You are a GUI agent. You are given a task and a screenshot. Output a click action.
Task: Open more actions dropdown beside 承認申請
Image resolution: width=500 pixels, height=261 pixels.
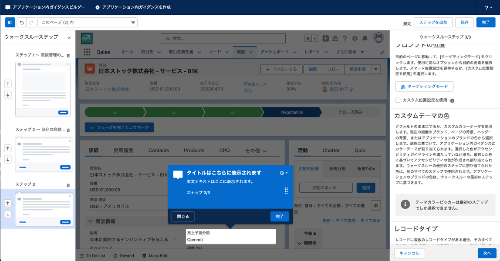376,69
